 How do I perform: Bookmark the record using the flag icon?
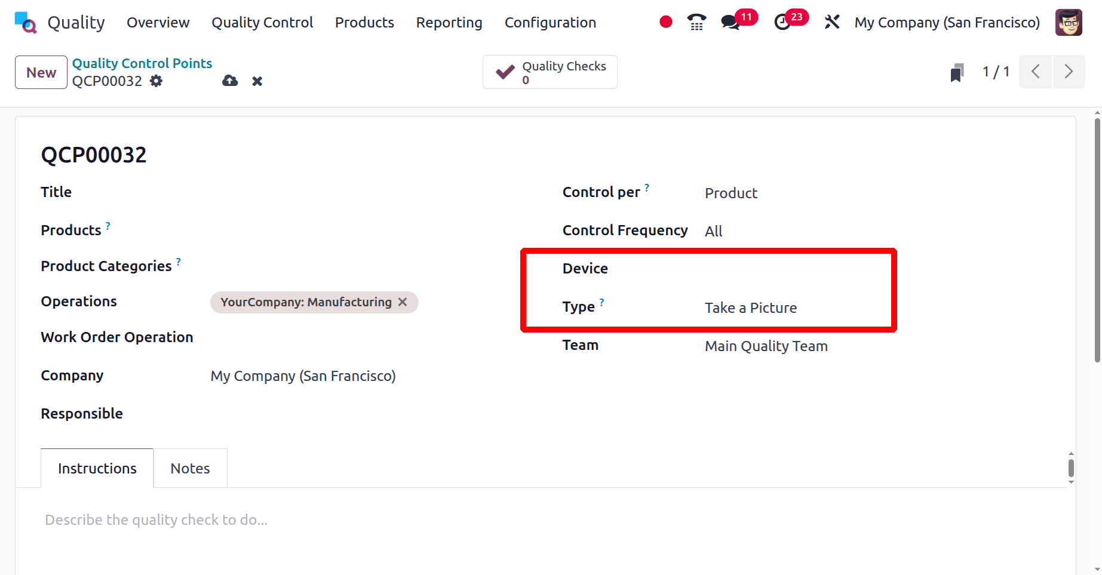[957, 72]
